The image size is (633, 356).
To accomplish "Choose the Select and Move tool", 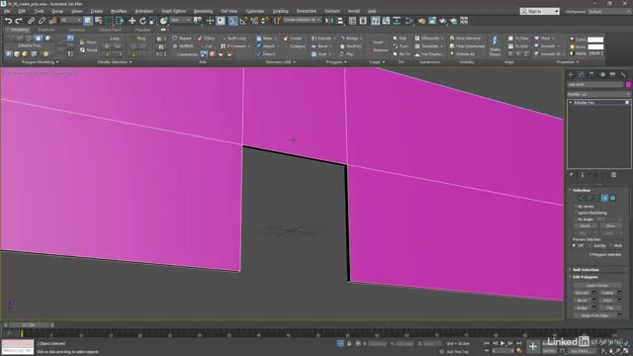I will click(x=132, y=21).
